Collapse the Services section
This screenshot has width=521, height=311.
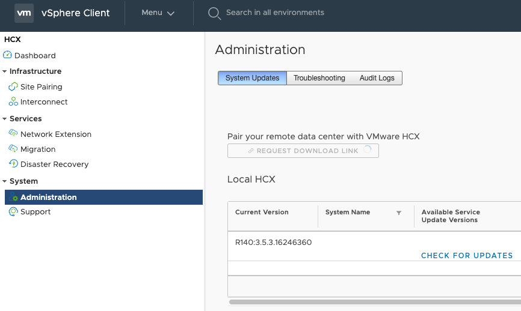click(4, 119)
